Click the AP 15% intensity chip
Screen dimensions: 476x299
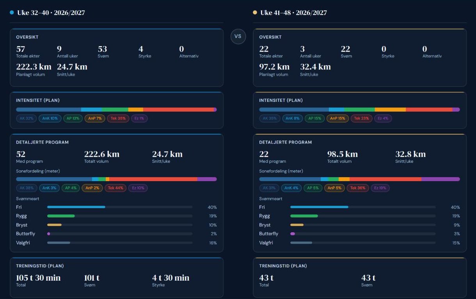tap(314, 118)
